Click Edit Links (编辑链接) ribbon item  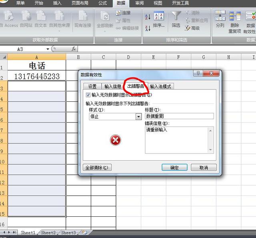tap(127, 28)
